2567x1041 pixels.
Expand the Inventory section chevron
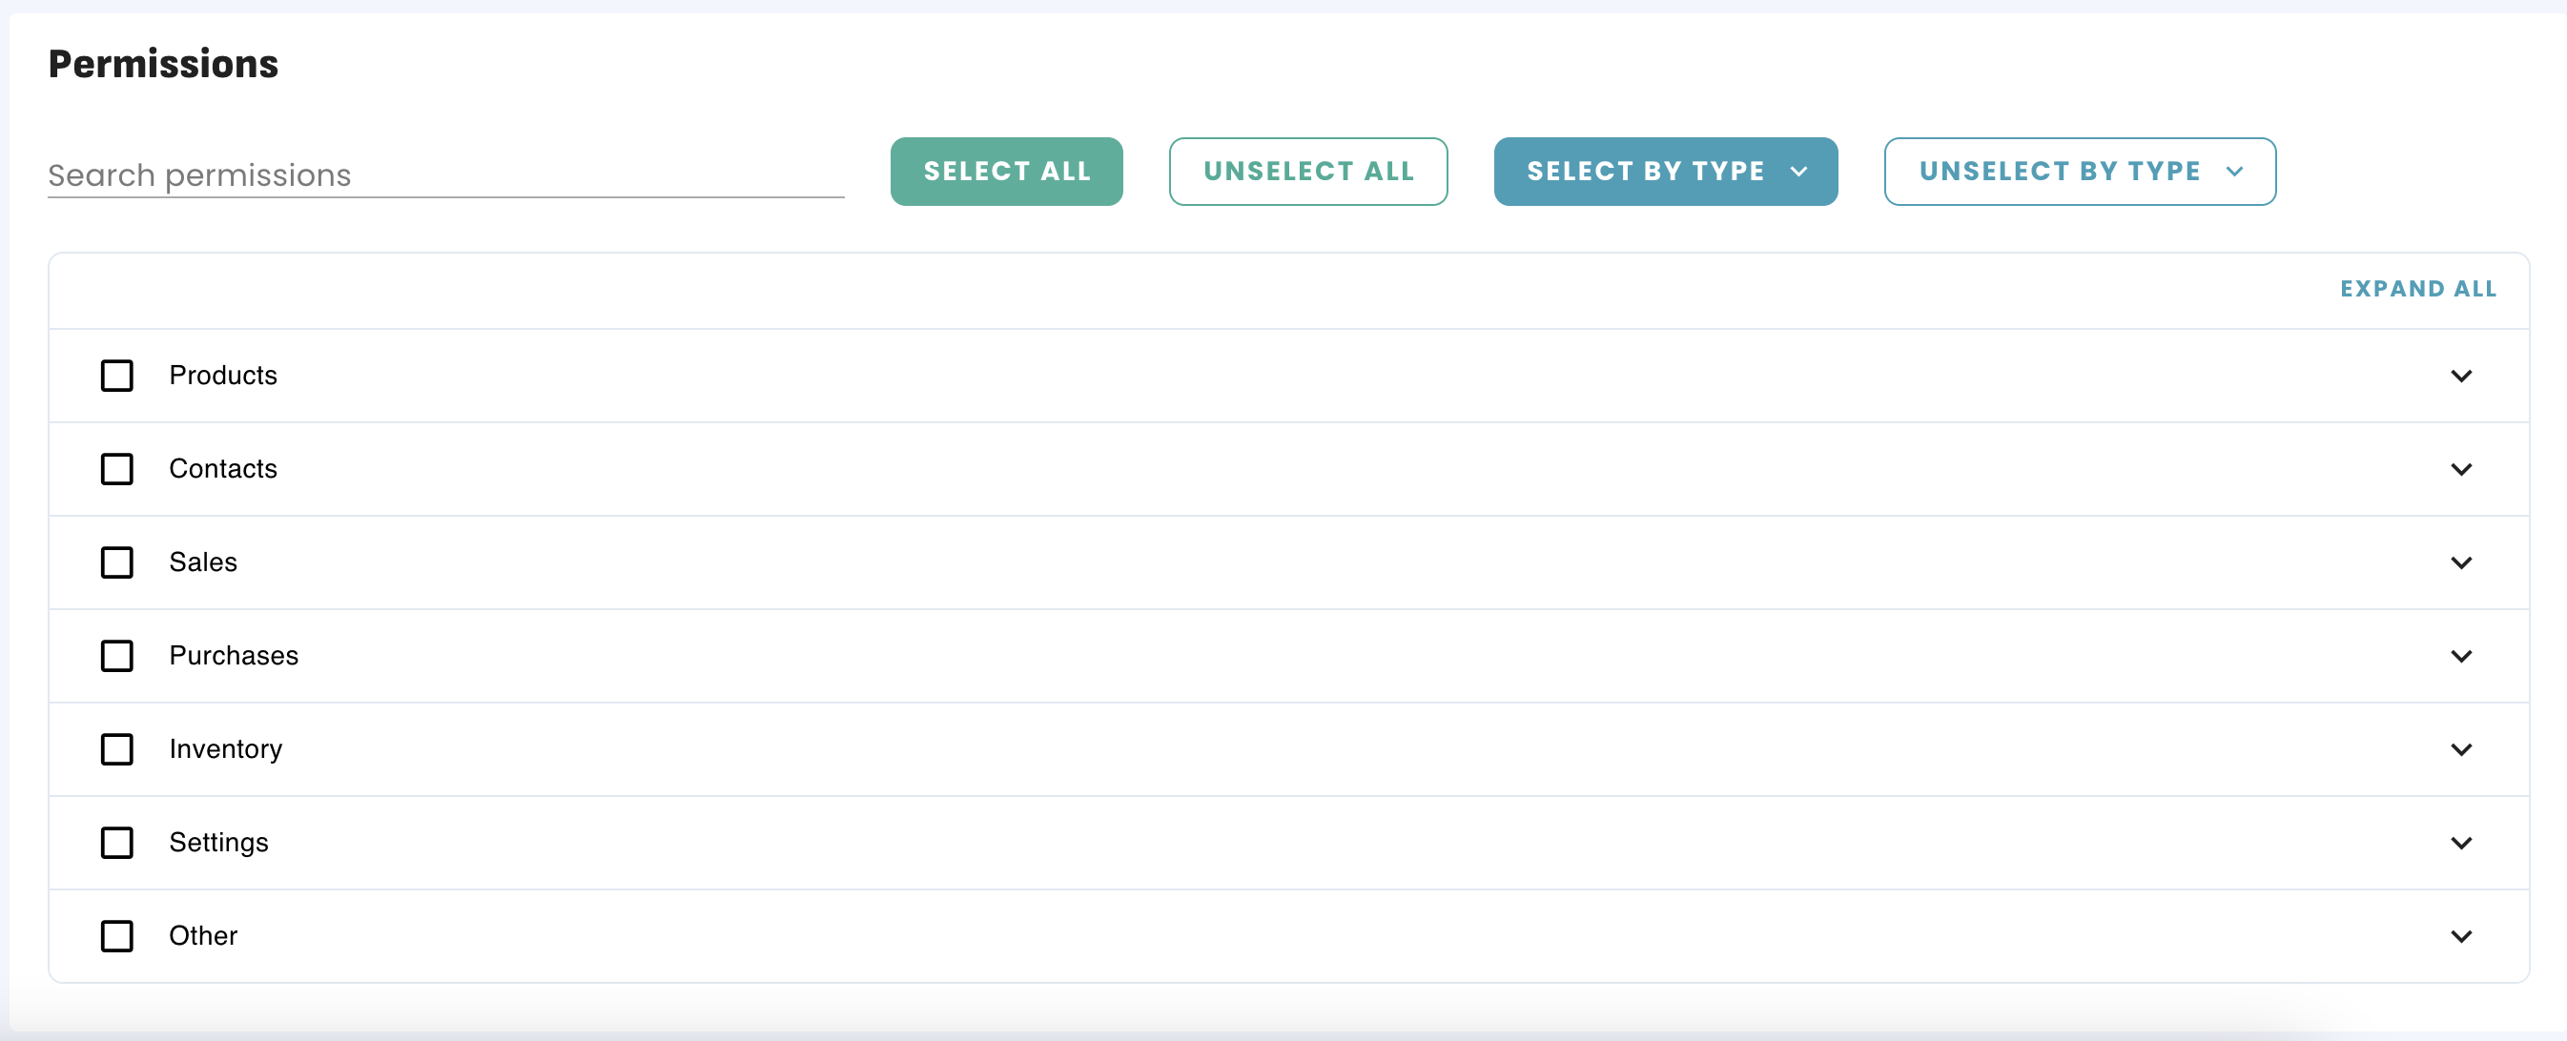tap(2460, 749)
